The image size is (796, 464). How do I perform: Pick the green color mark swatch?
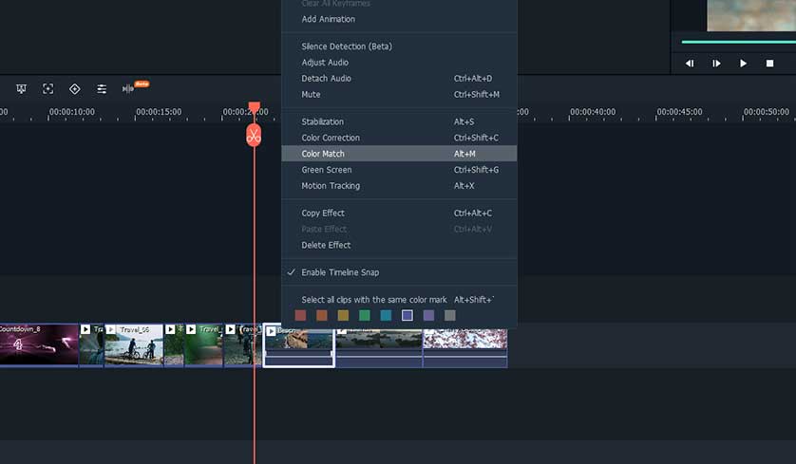(365, 315)
